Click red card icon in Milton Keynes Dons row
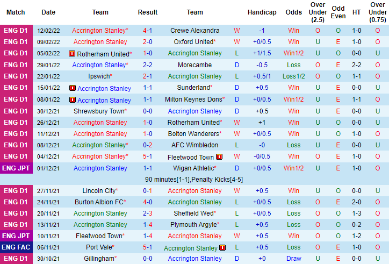The width and height of the screenshot is (389, 264). [x=72, y=100]
